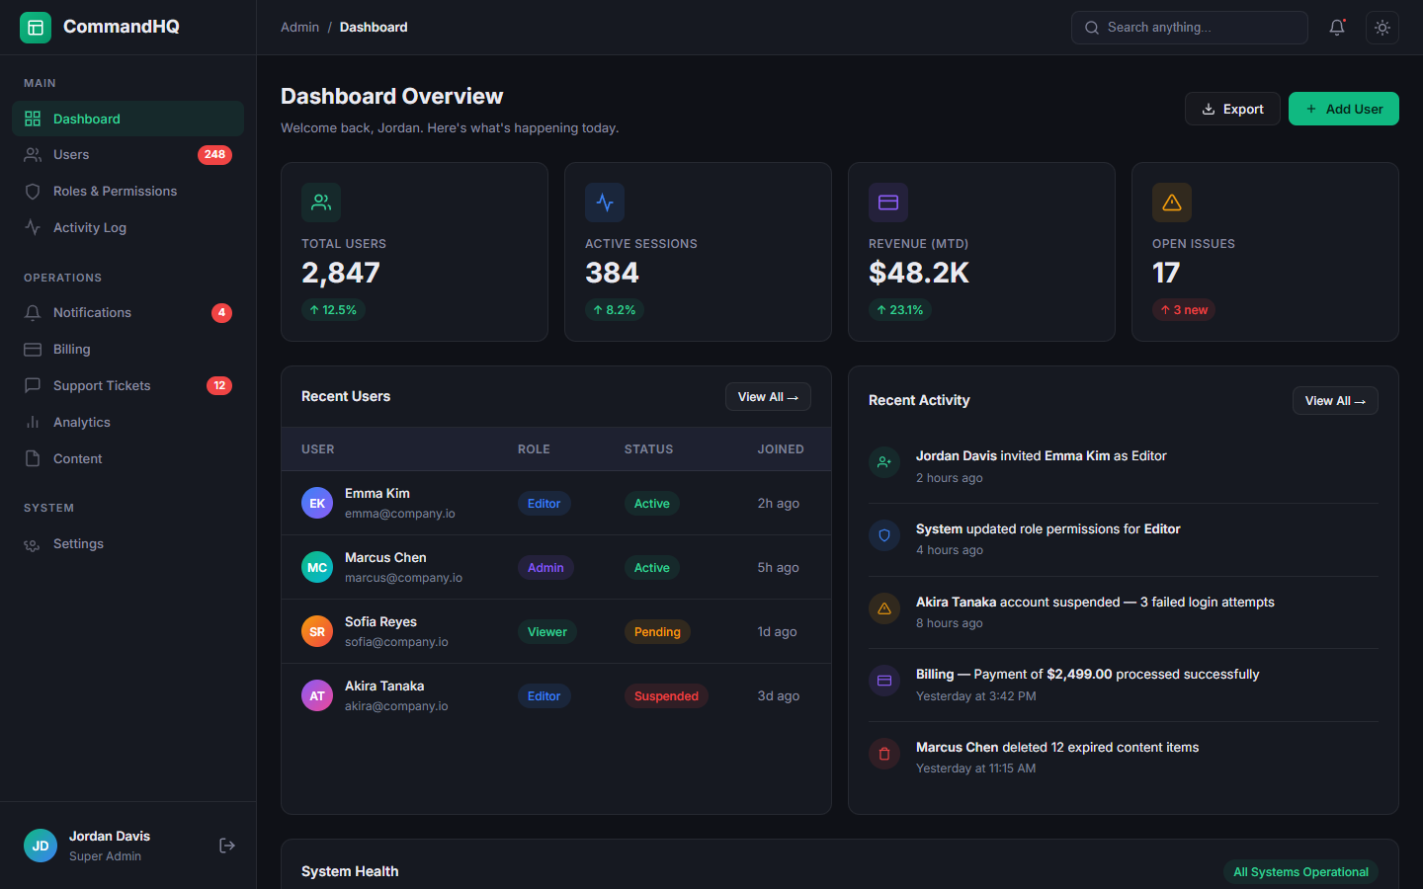The image size is (1423, 889).
Task: Click the 248 badge on Users
Action: coord(214,155)
